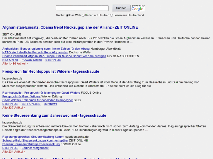Select Seiten aus Deutschland radio option
213x159 pixels.
[112, 15]
